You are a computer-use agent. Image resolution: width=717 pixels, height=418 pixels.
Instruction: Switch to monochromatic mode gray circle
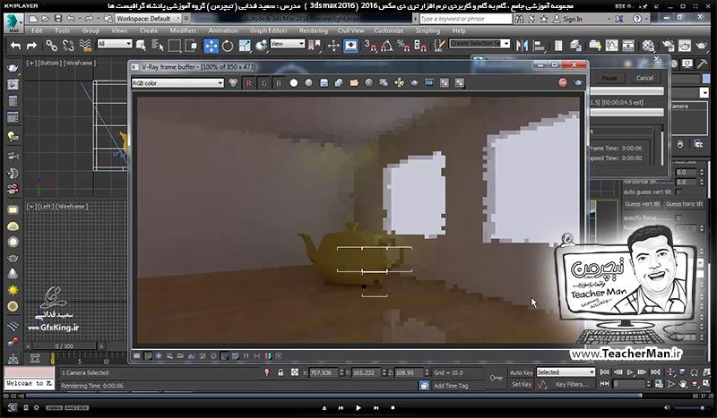(x=308, y=82)
